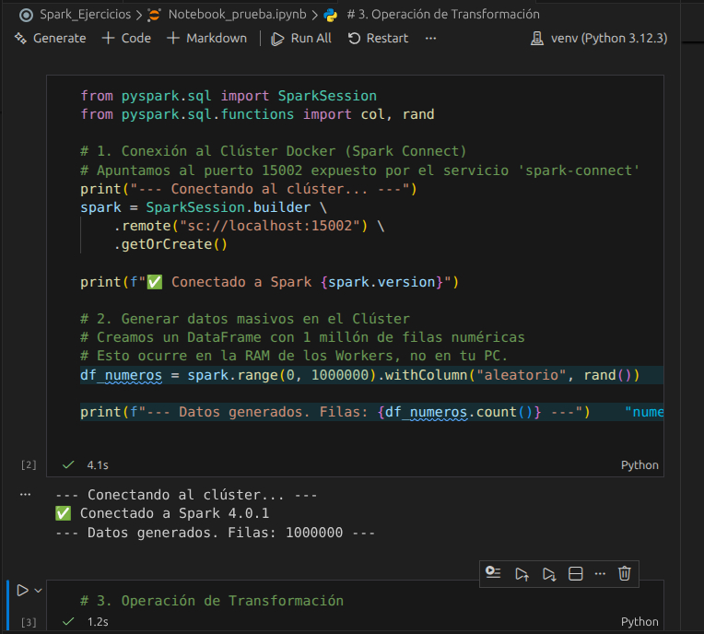Add a new Code cell
The width and height of the screenshot is (704, 634).
(x=126, y=38)
